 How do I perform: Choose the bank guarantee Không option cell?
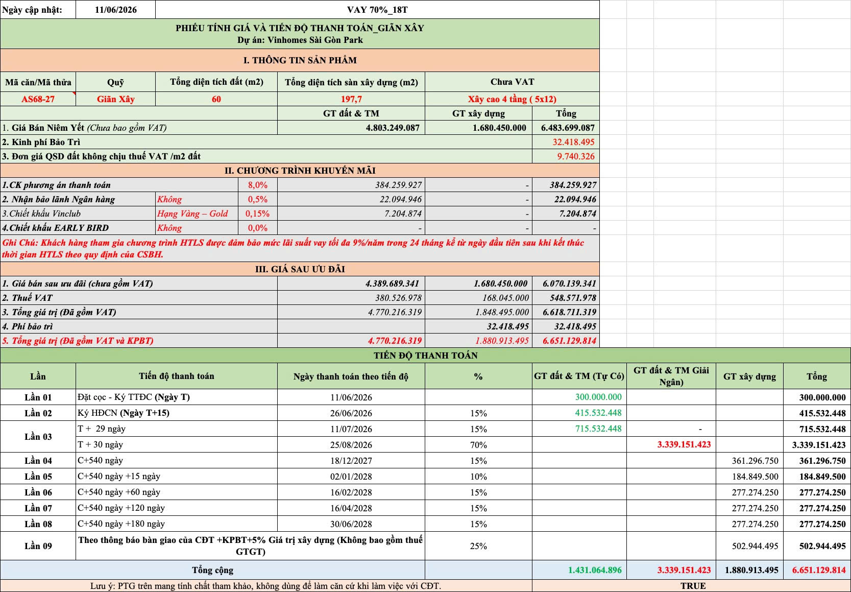coord(197,199)
